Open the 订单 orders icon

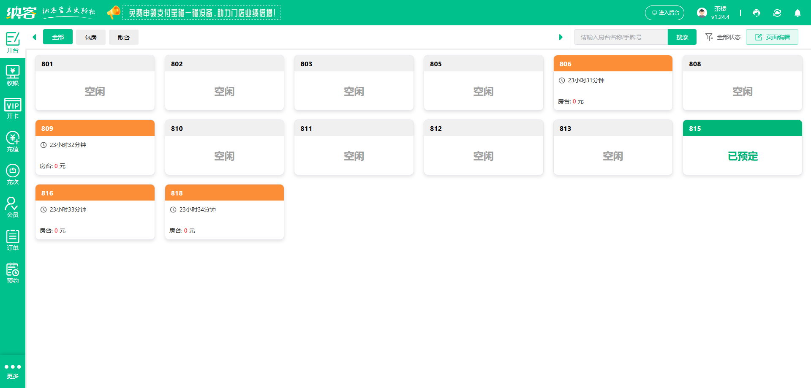(x=13, y=240)
